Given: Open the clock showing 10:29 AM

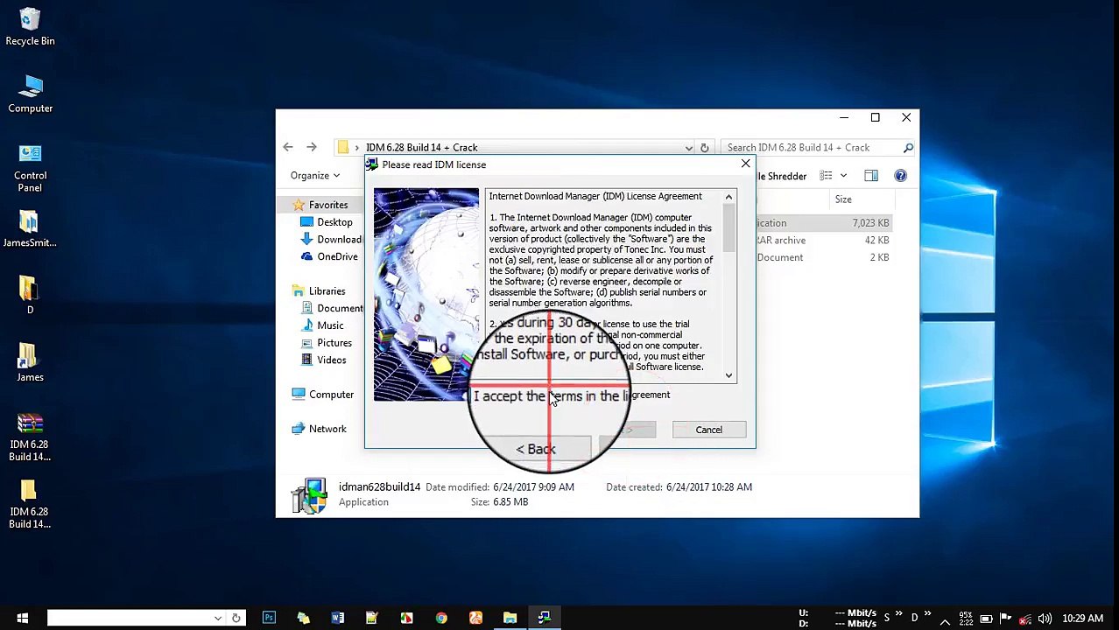Looking at the screenshot, I should coord(1082,619).
